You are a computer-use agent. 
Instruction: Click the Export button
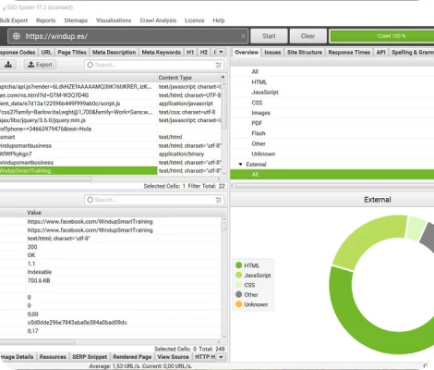point(40,65)
